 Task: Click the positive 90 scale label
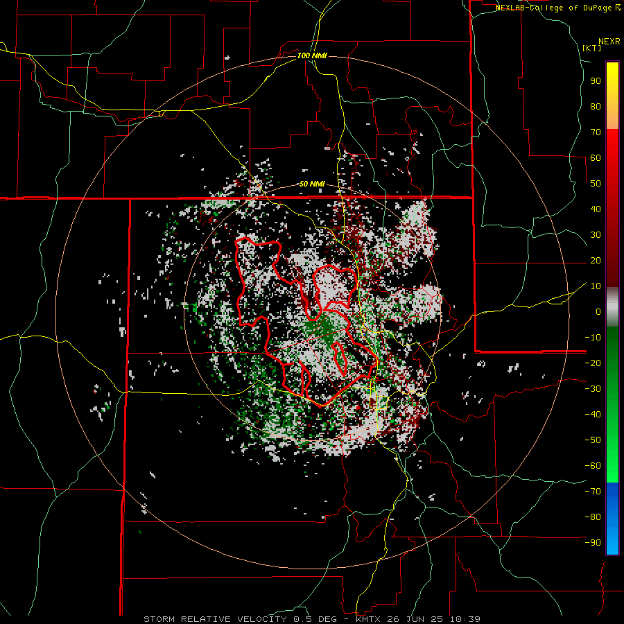coord(596,81)
